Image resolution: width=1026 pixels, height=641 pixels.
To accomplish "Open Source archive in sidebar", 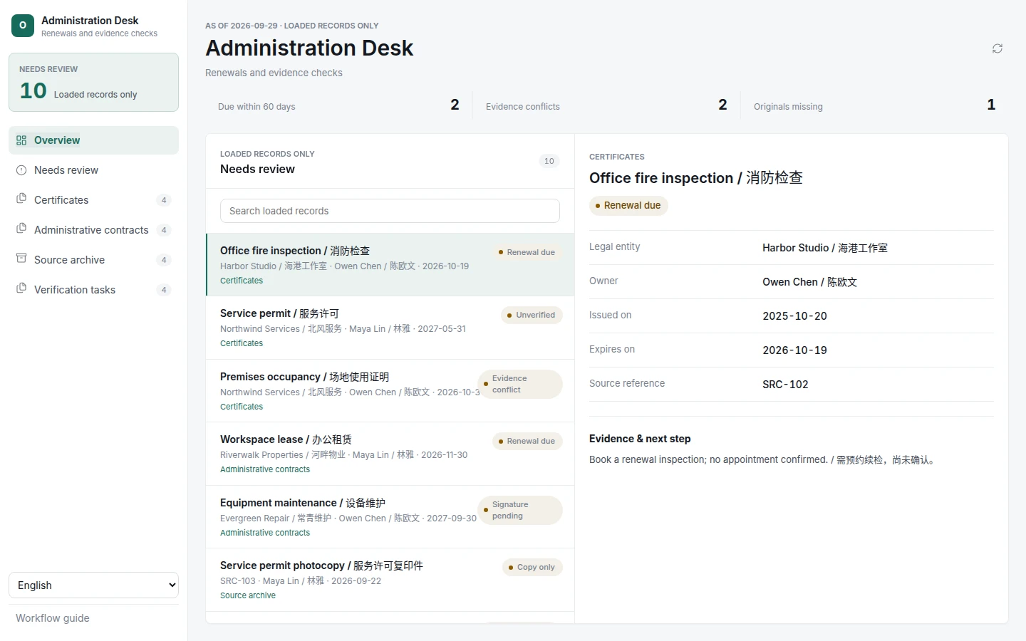I will pos(93,260).
